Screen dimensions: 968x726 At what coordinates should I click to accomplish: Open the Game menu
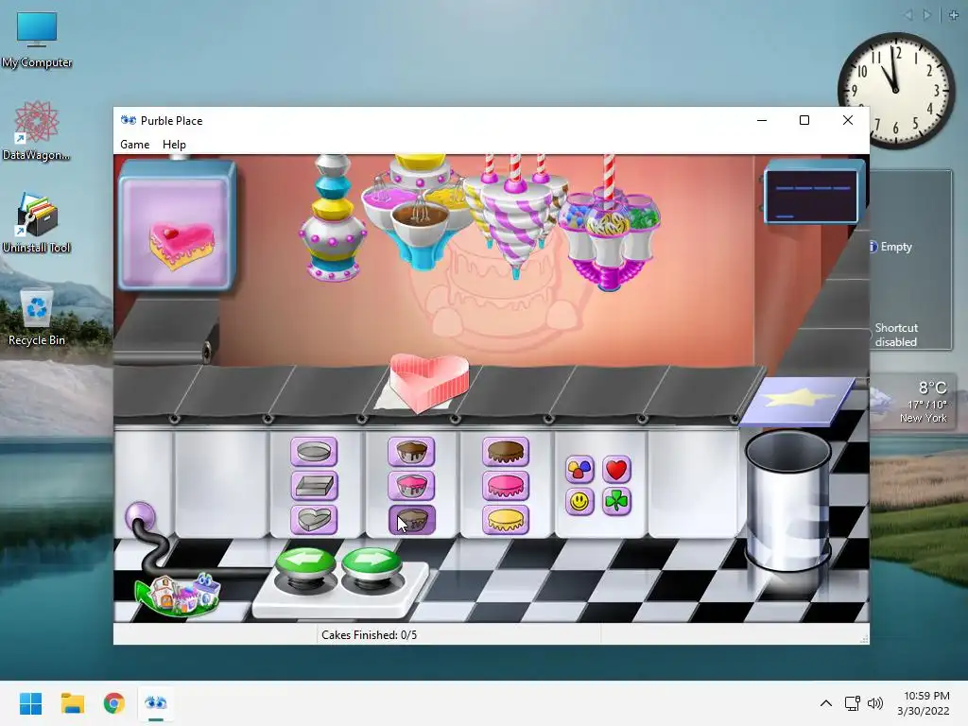(x=134, y=145)
